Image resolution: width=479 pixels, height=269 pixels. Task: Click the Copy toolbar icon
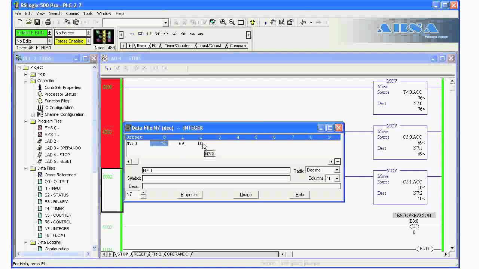67,22
